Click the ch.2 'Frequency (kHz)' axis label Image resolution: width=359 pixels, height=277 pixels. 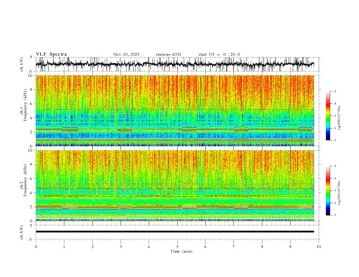pos(25,180)
